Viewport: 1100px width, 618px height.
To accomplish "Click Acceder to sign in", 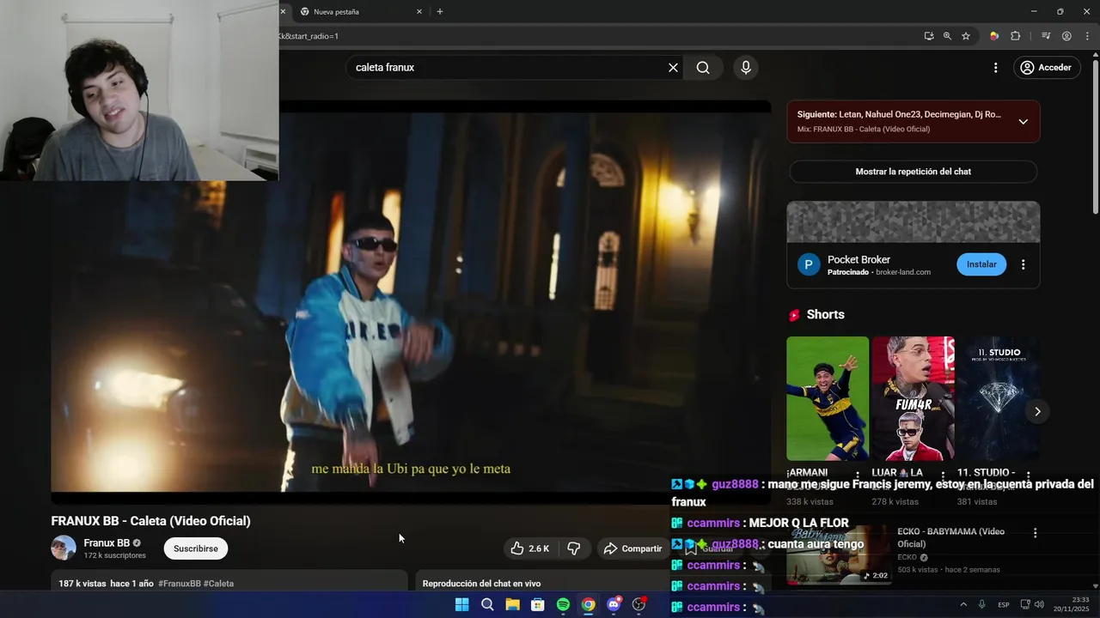I will pyautogui.click(x=1046, y=68).
